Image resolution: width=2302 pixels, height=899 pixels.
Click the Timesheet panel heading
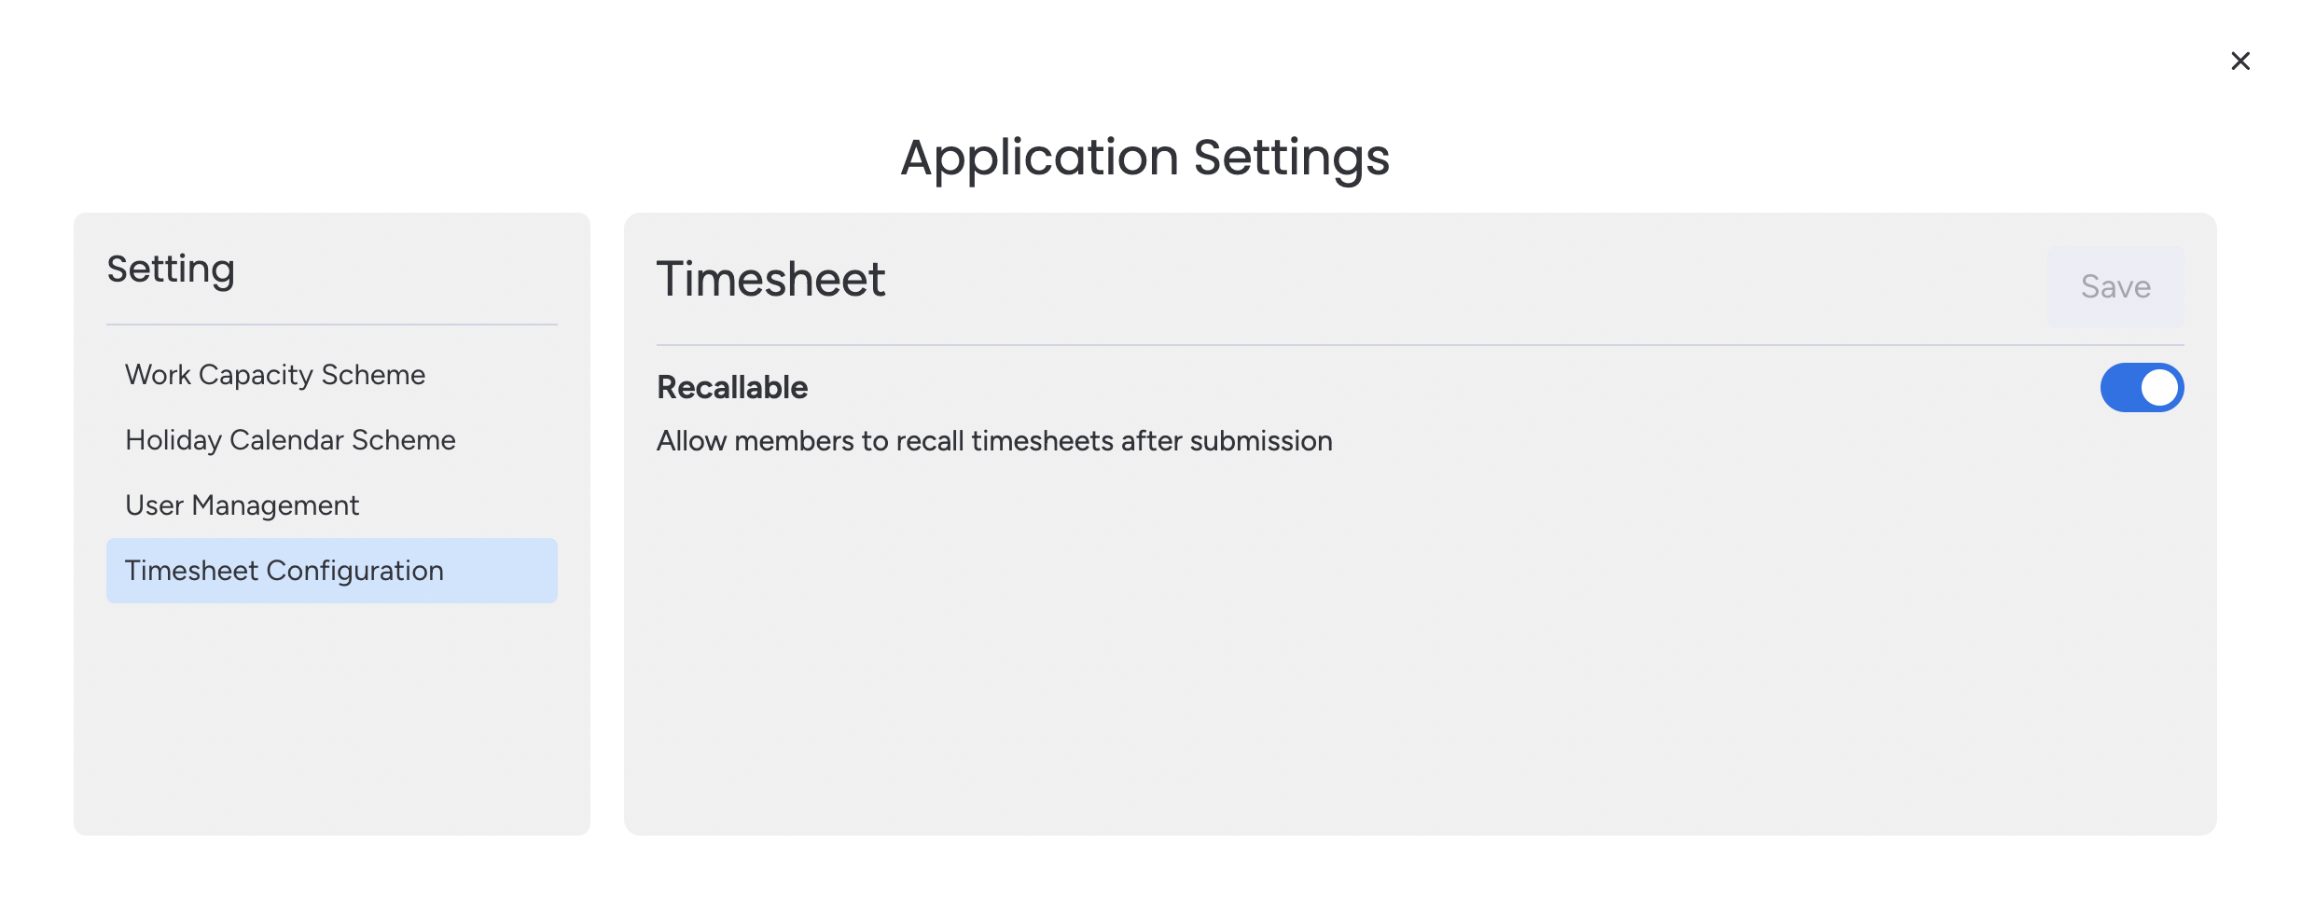(x=770, y=280)
